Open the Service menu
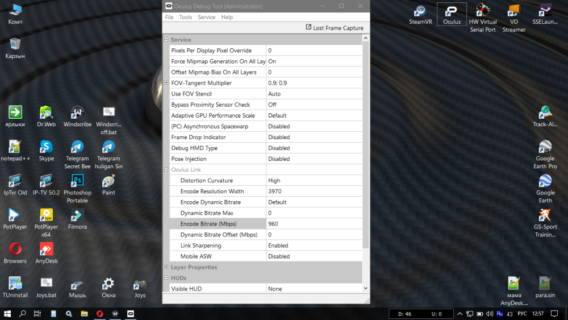 tap(207, 17)
